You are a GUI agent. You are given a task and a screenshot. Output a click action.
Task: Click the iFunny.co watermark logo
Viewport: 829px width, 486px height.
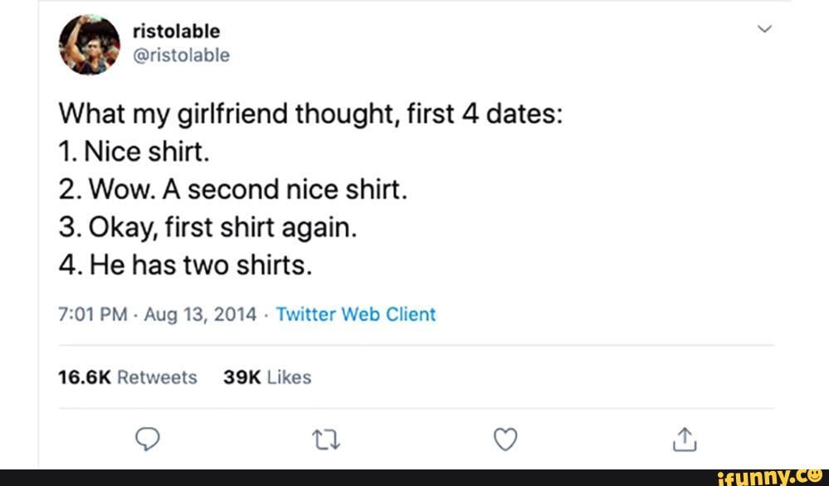(768, 476)
